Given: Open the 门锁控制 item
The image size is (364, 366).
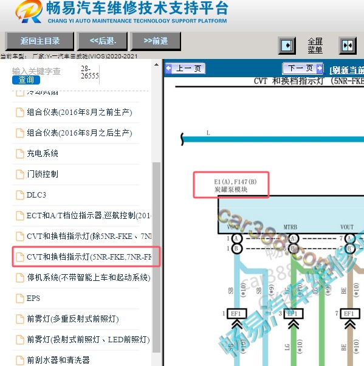Looking at the screenshot, I should [42, 174].
